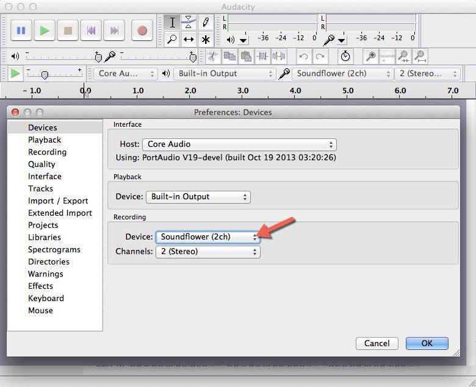This screenshot has height=387, width=476.
Task: Activate the Multi-Tool asterisk icon
Action: pyautogui.click(x=206, y=40)
